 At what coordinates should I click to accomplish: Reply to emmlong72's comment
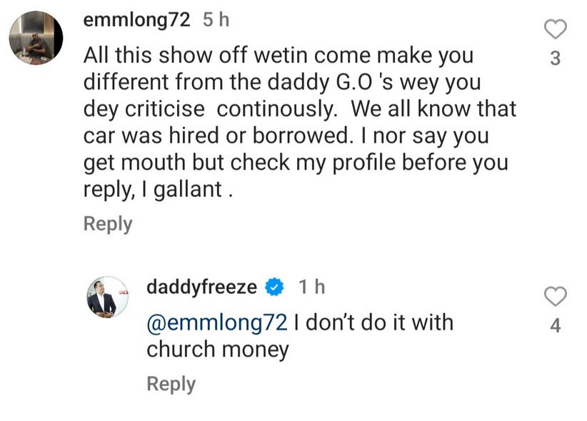[x=108, y=224]
